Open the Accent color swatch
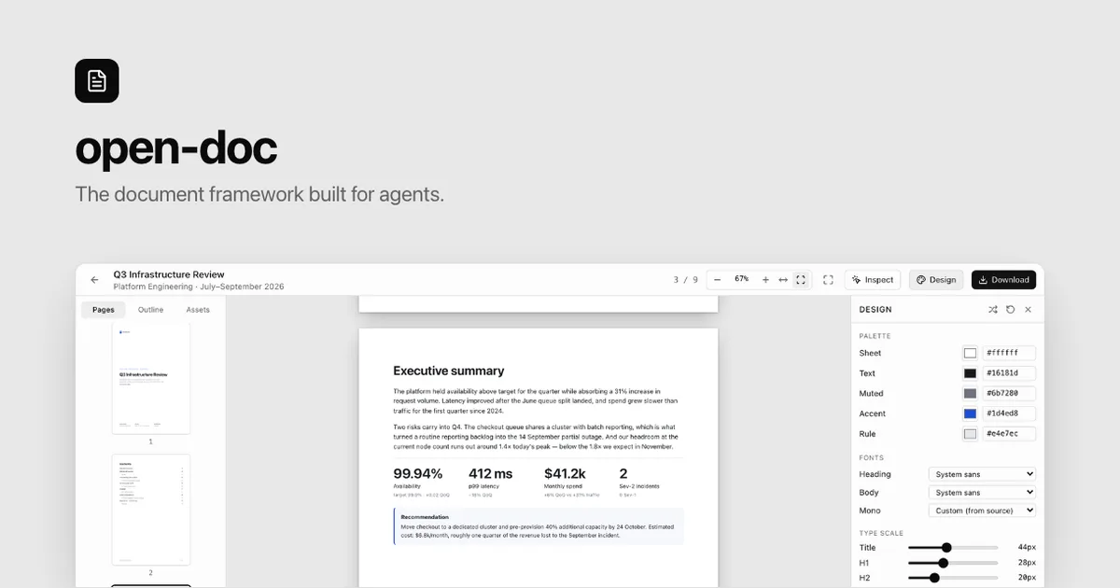This screenshot has width=1120, height=588. pos(971,413)
